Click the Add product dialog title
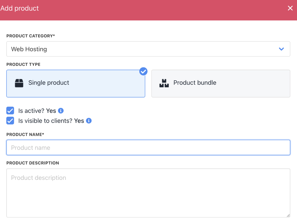The height and width of the screenshot is (224, 297). (x=20, y=8)
